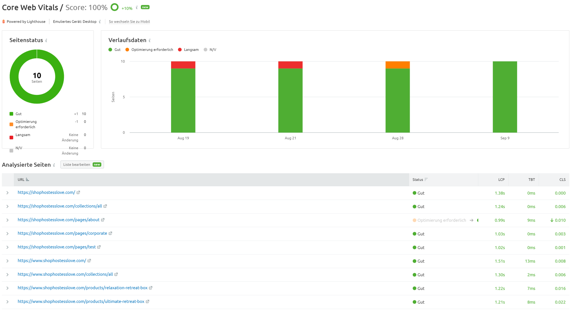Click info icon beside Verlaufsdaten heading
The height and width of the screenshot is (310, 573).
[x=149, y=40]
